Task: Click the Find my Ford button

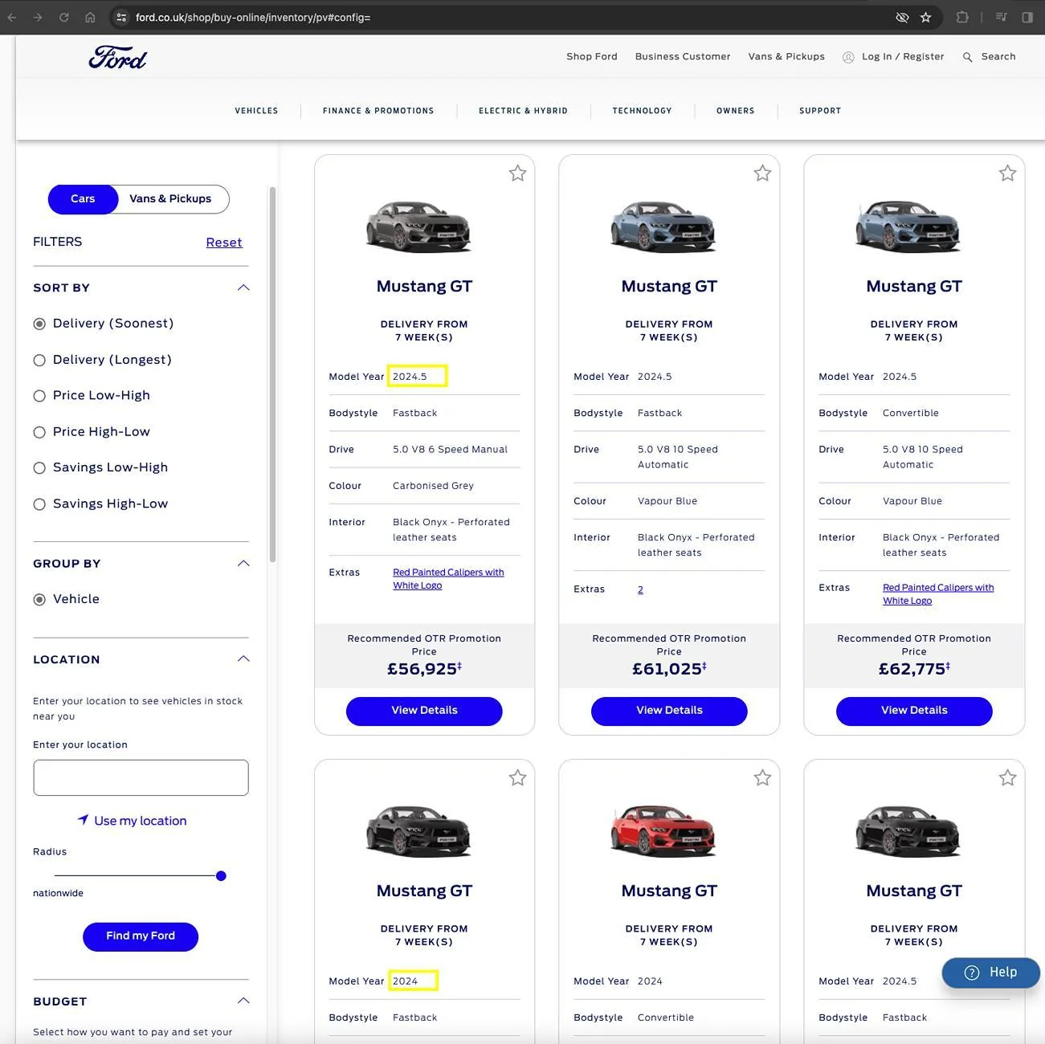Action: click(141, 936)
